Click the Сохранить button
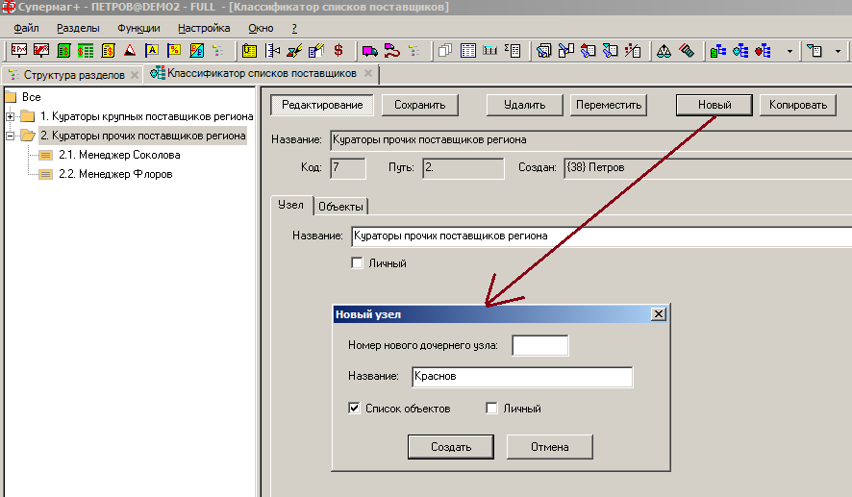The width and height of the screenshot is (852, 497). coord(419,105)
